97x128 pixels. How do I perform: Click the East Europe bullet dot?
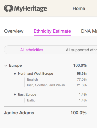[x=15, y=95]
